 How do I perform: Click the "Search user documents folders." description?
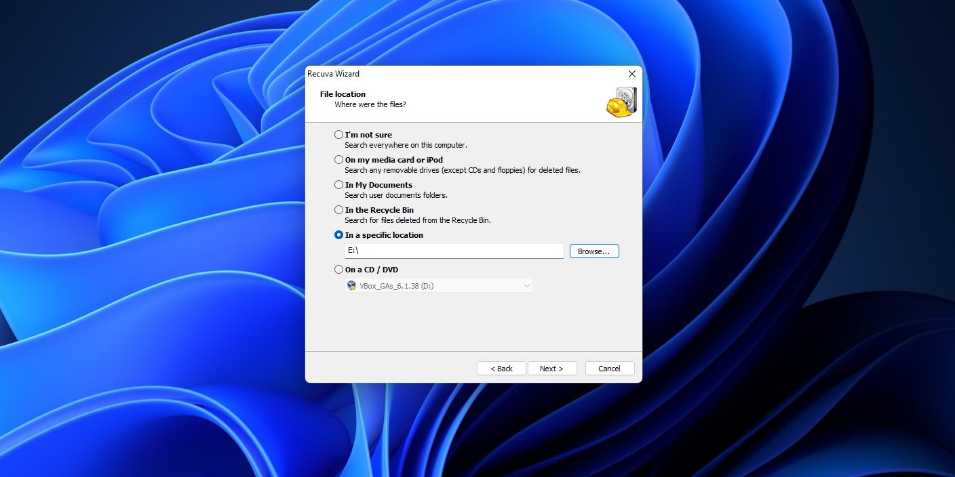pos(396,195)
